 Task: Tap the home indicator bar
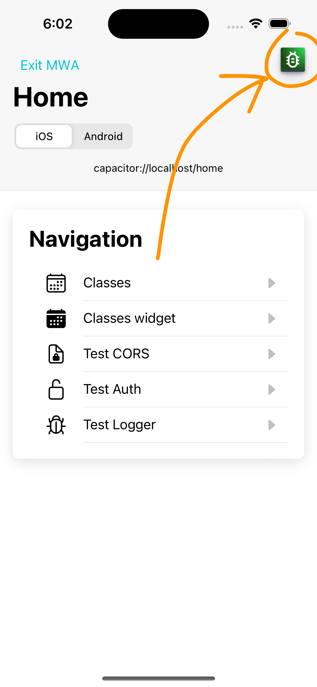coord(158,678)
